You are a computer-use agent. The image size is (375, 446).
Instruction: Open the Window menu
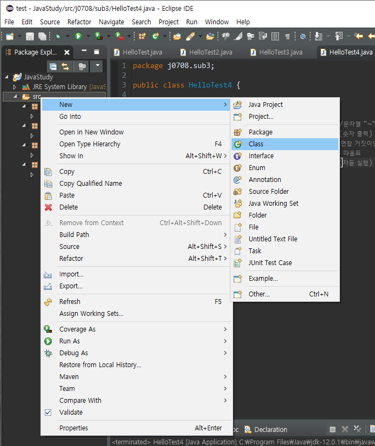[217, 22]
